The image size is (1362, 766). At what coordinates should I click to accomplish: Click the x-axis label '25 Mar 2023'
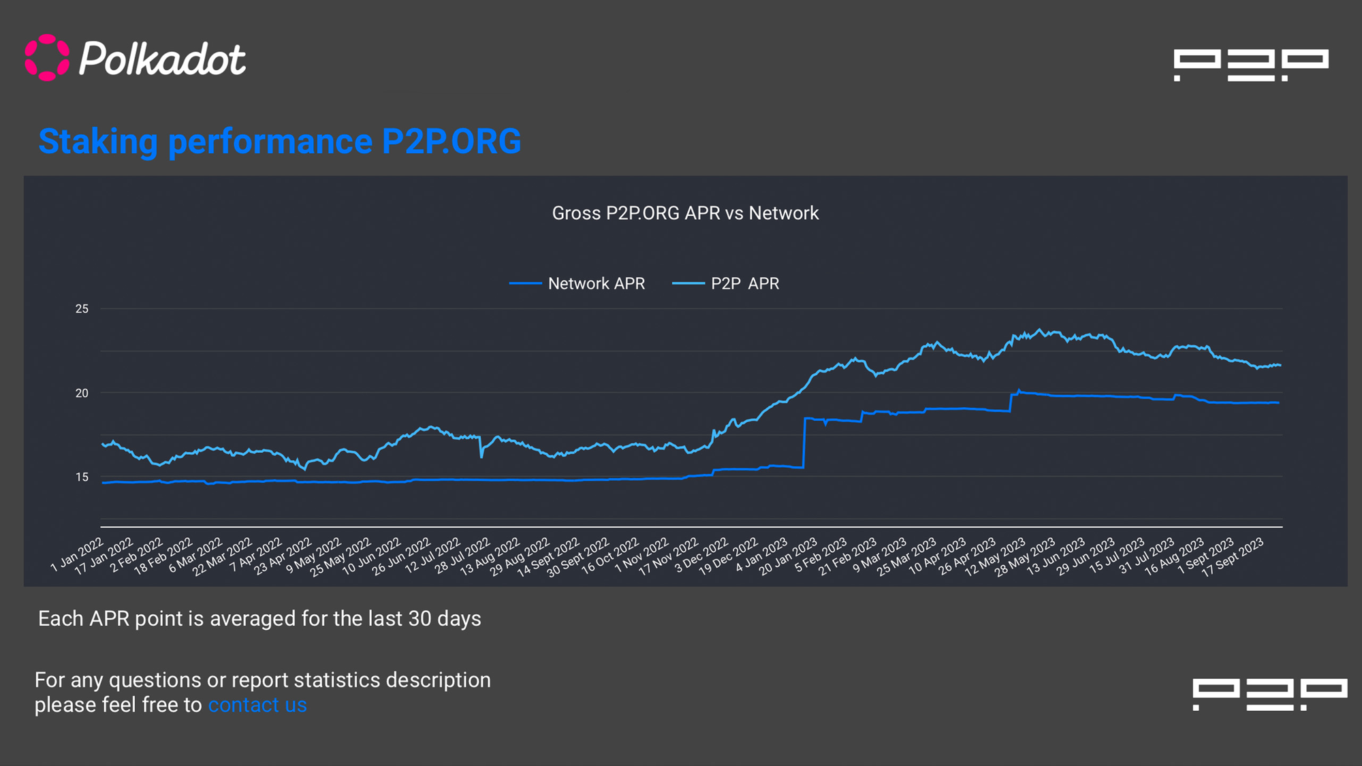[x=906, y=557]
